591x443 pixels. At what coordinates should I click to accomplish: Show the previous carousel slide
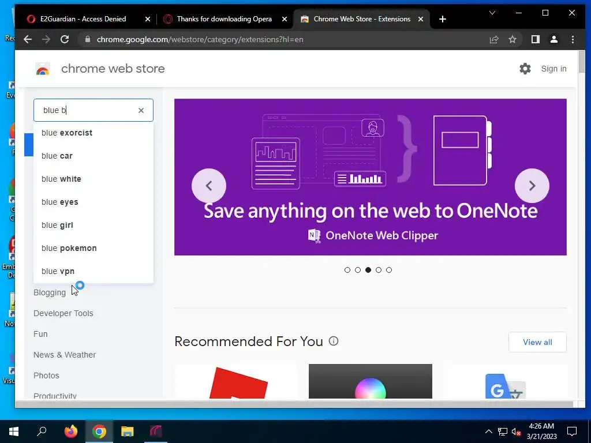click(209, 185)
